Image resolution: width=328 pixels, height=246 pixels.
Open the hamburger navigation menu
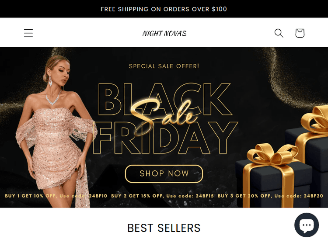pyautogui.click(x=28, y=33)
